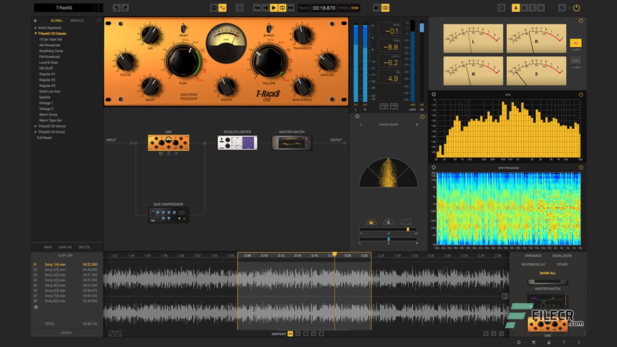Image resolution: width=617 pixels, height=347 pixels.
Task: Click the SHOW ALL button in the module panel
Action: [x=547, y=273]
